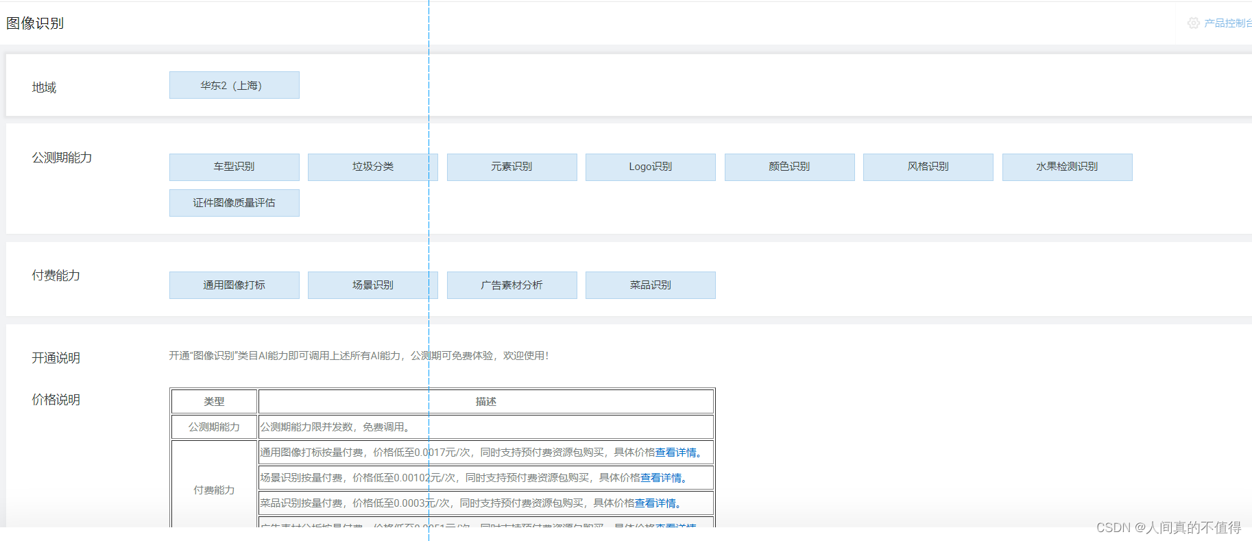
Task: Click the 水果检测识别 button
Action: pyautogui.click(x=1068, y=167)
